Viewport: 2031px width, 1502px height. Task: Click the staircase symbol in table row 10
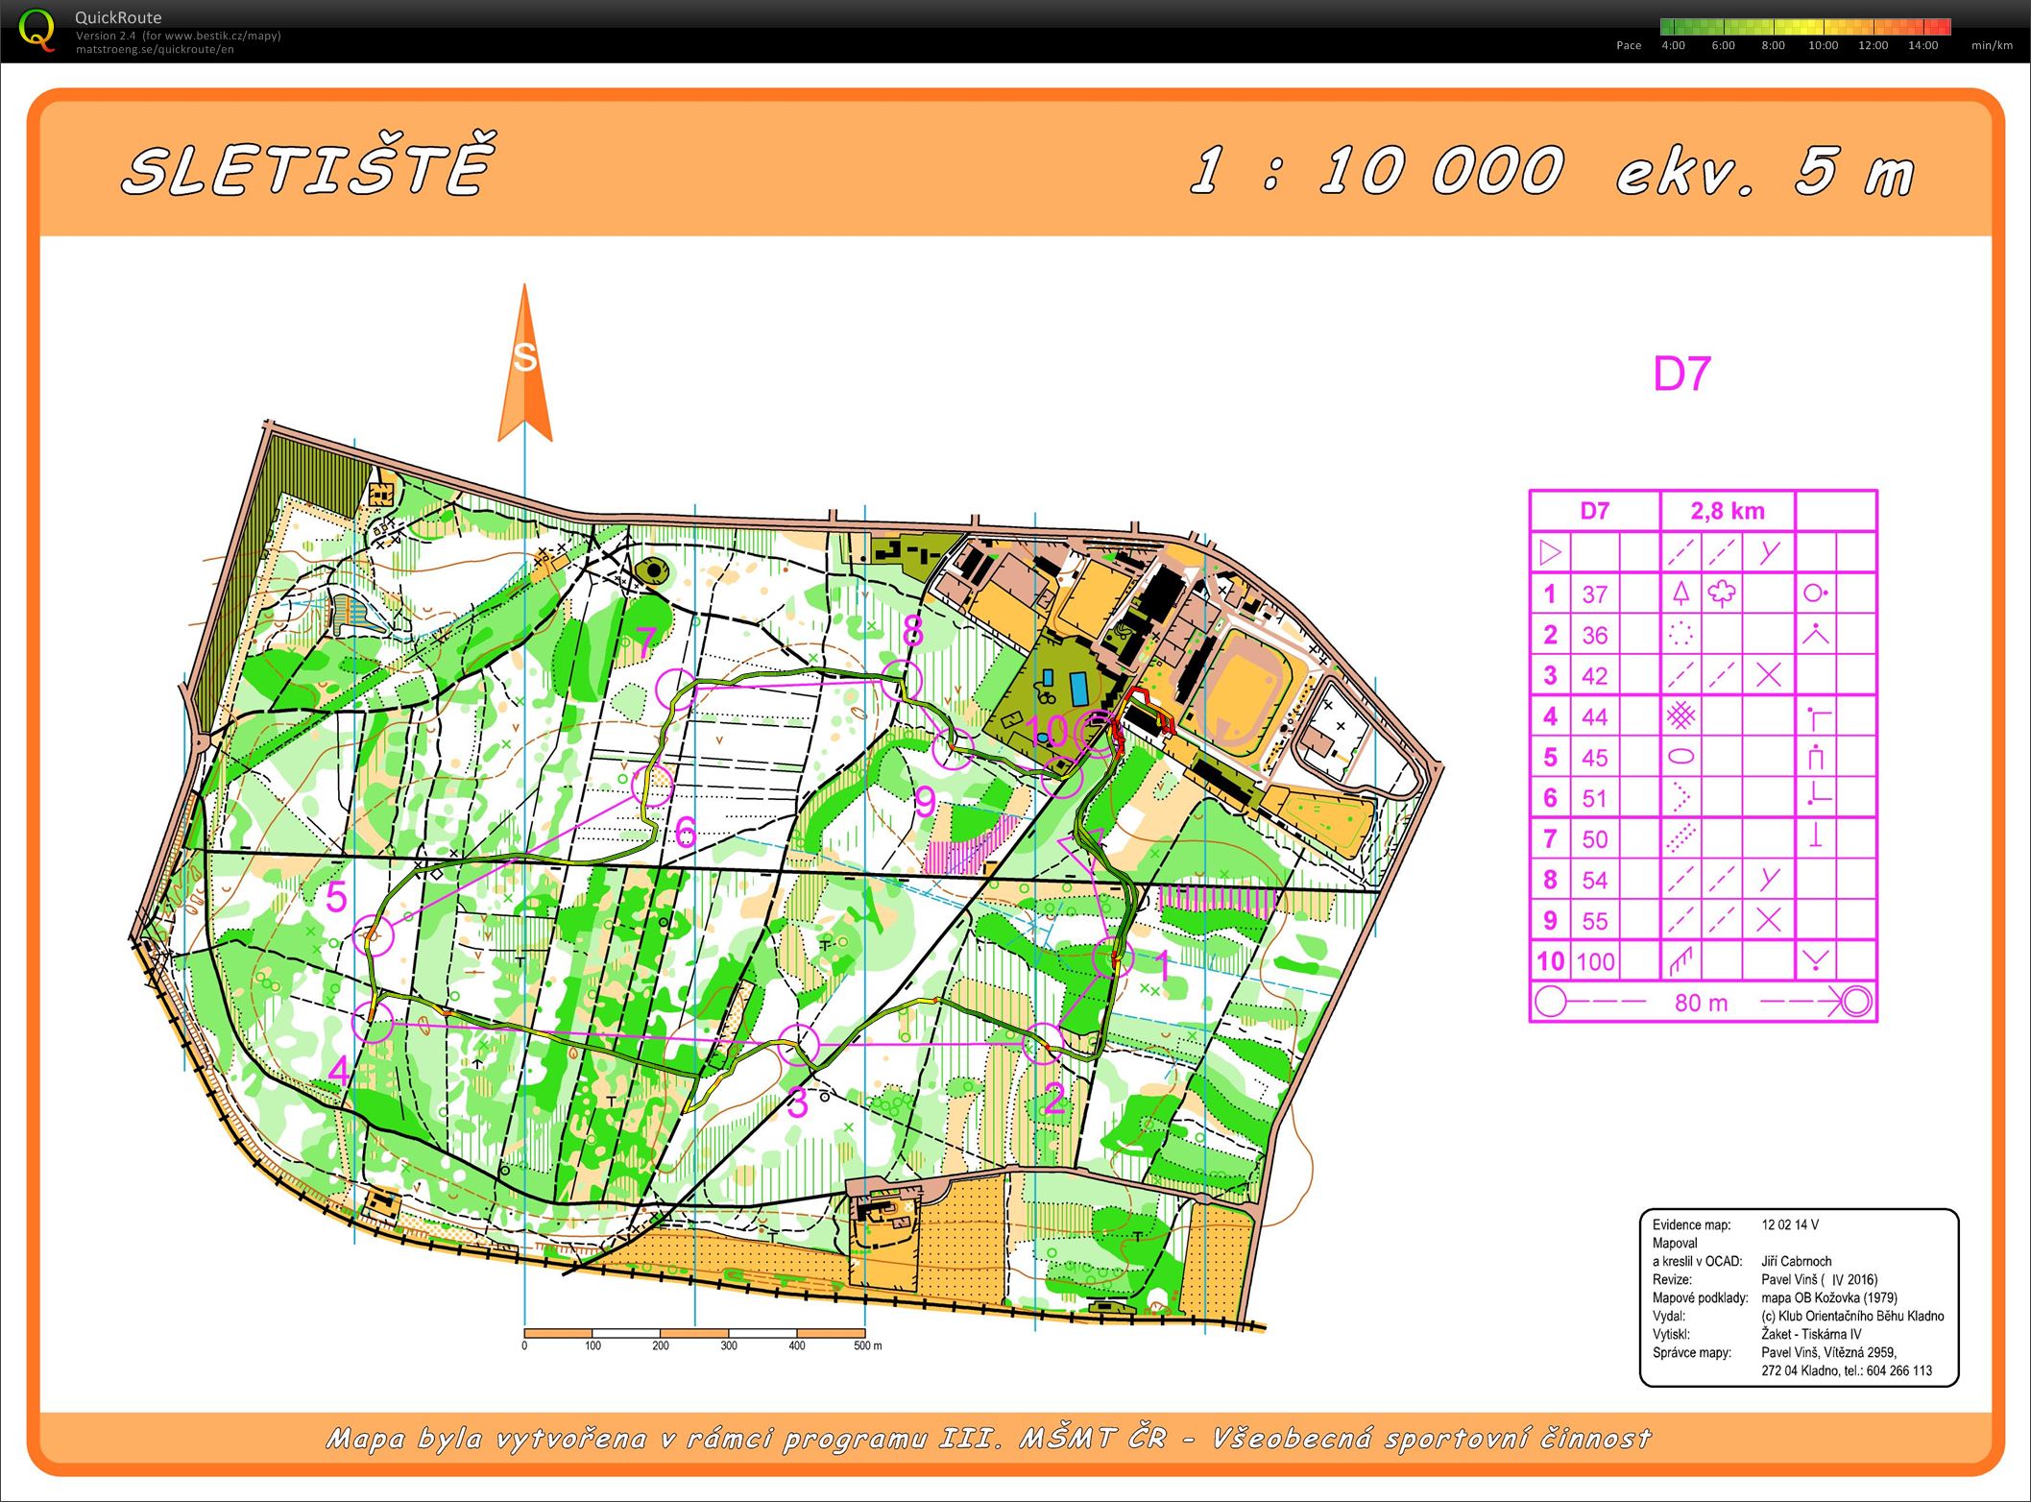1680,960
